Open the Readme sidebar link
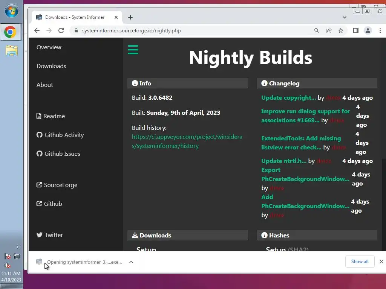Viewport: 386px width, 289px height. tap(51, 116)
